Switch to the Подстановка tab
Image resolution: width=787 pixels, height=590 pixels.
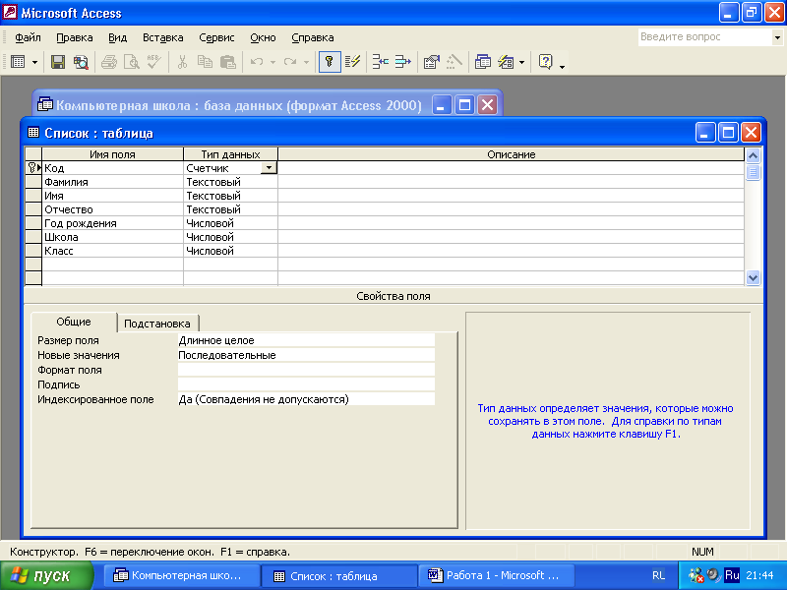[x=157, y=324]
